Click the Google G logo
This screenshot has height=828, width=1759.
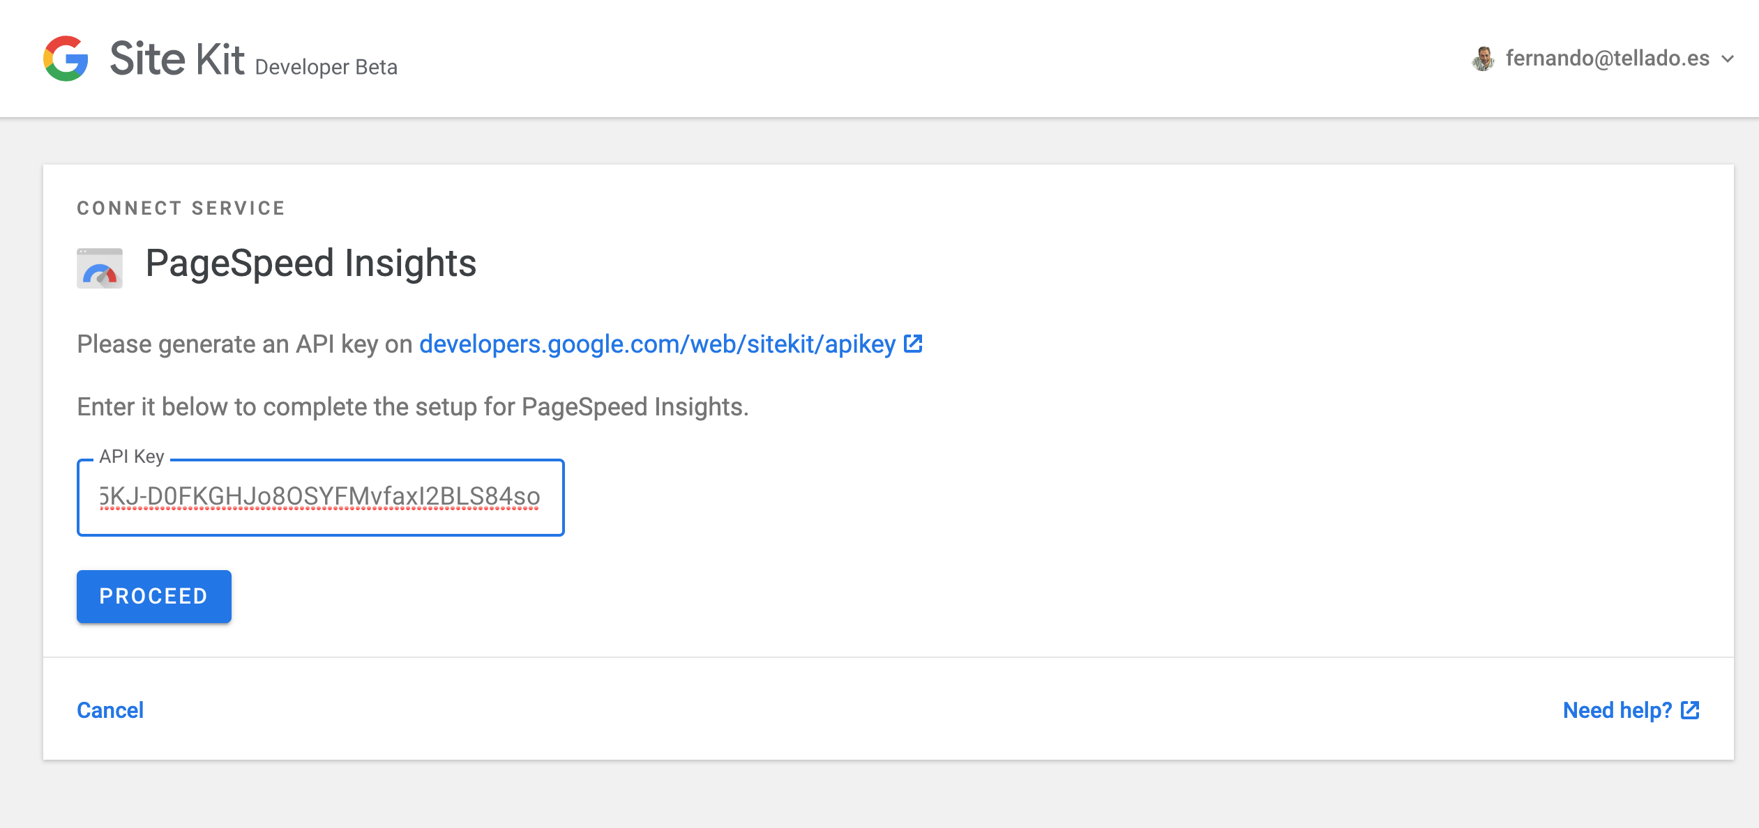66,59
